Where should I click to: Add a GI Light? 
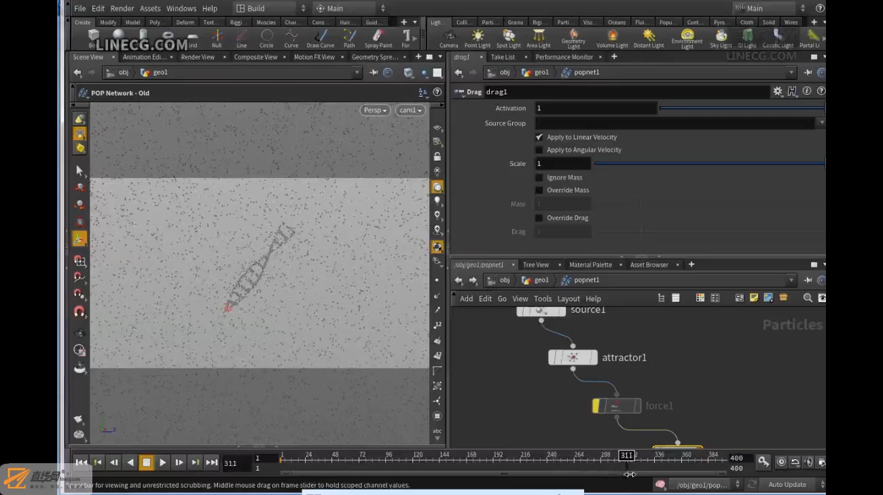click(x=747, y=38)
